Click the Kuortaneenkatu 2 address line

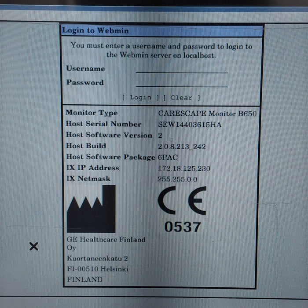pyautogui.click(x=97, y=258)
